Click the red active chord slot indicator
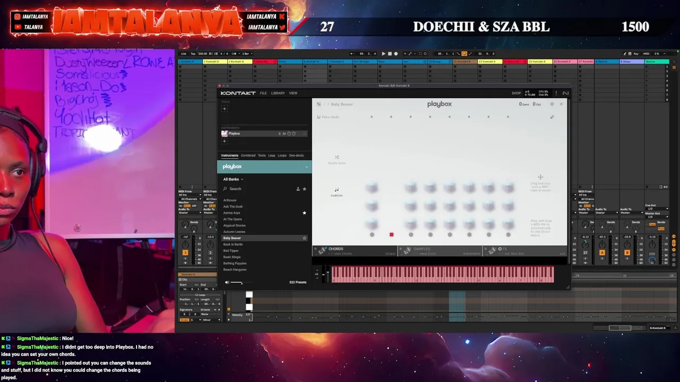The width and height of the screenshot is (680, 382). click(x=392, y=235)
